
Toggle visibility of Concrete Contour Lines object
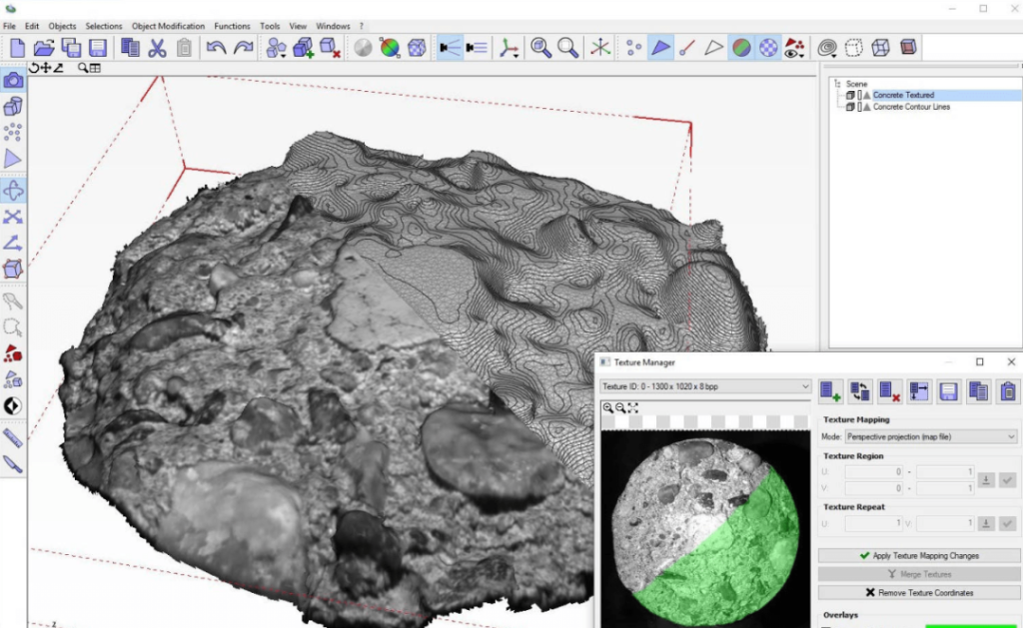pos(860,106)
